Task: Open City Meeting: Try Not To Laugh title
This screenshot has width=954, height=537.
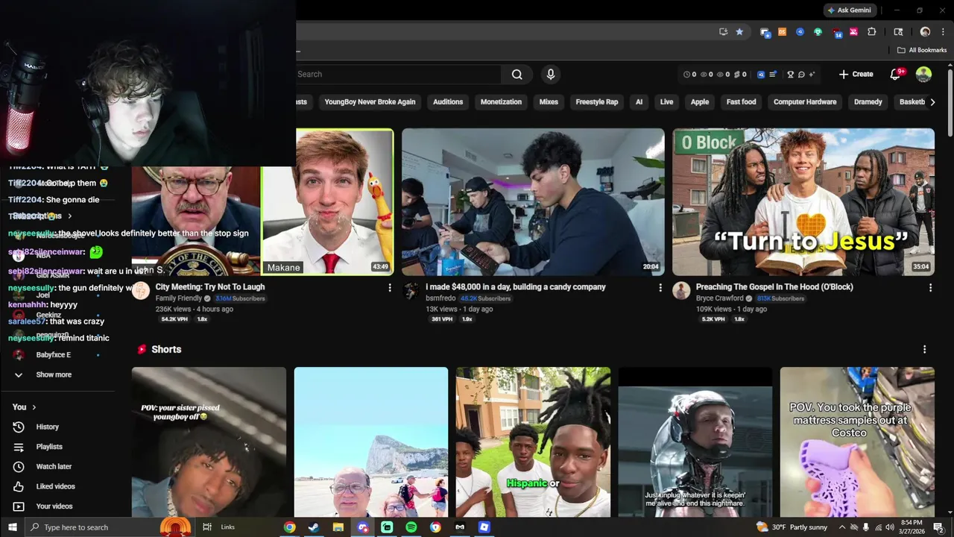Action: pos(210,286)
